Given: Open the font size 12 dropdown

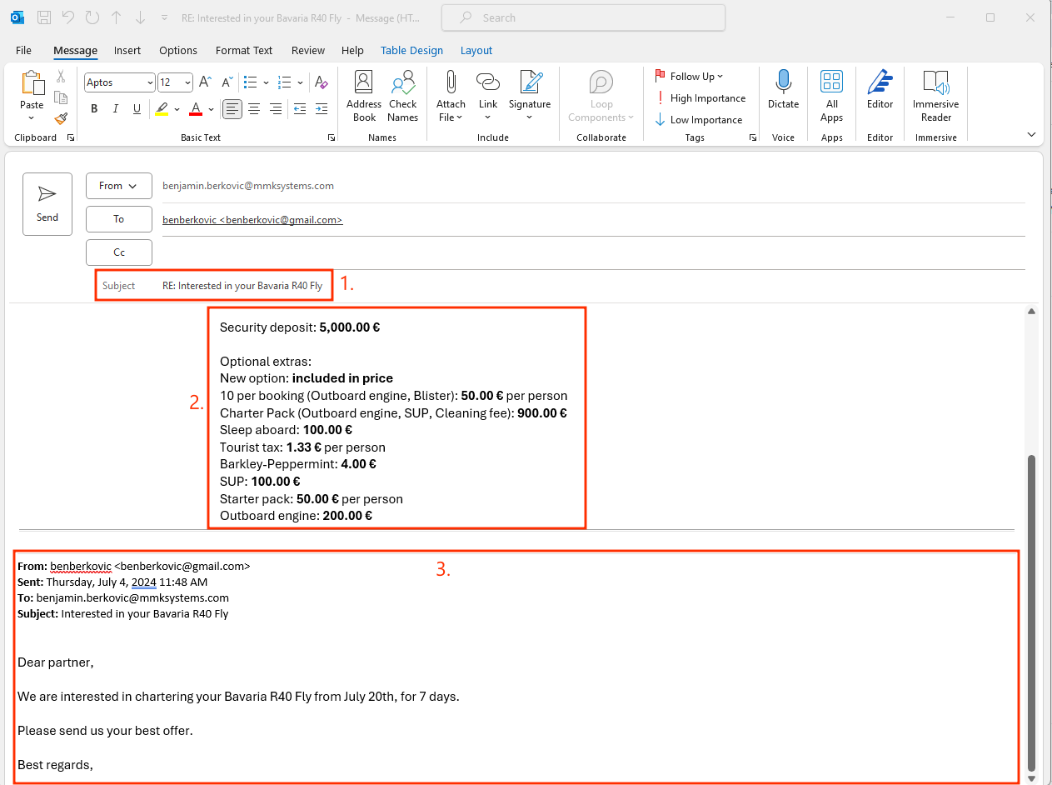Looking at the screenshot, I should click(188, 82).
